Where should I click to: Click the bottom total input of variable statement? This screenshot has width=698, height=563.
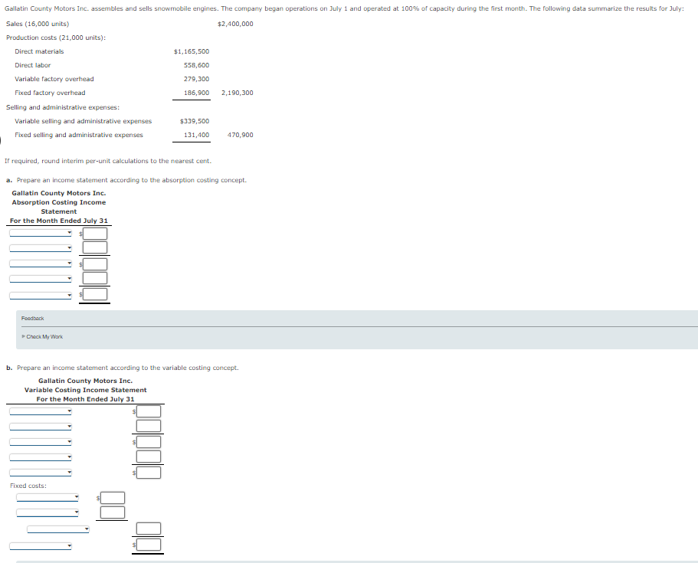click(148, 545)
